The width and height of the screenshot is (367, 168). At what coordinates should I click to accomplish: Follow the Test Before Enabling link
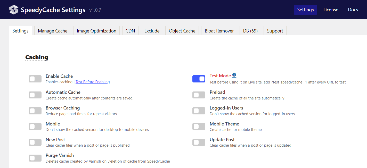point(93,82)
